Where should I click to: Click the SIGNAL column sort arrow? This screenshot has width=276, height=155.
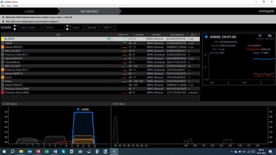[127, 35]
